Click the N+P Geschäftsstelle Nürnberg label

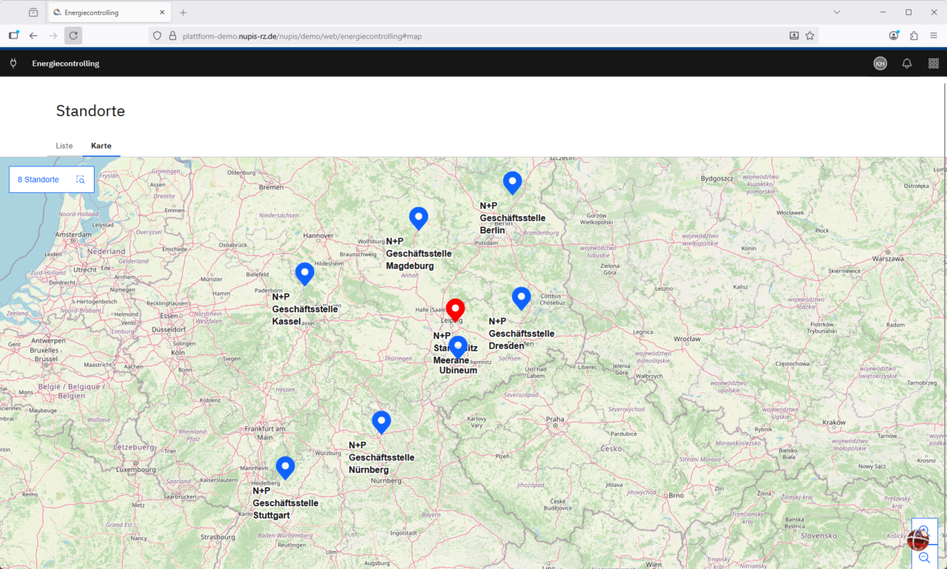pyautogui.click(x=382, y=457)
